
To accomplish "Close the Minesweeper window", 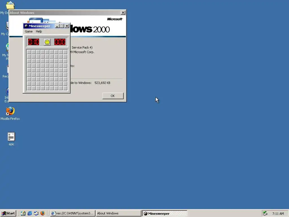I will click(67, 26).
